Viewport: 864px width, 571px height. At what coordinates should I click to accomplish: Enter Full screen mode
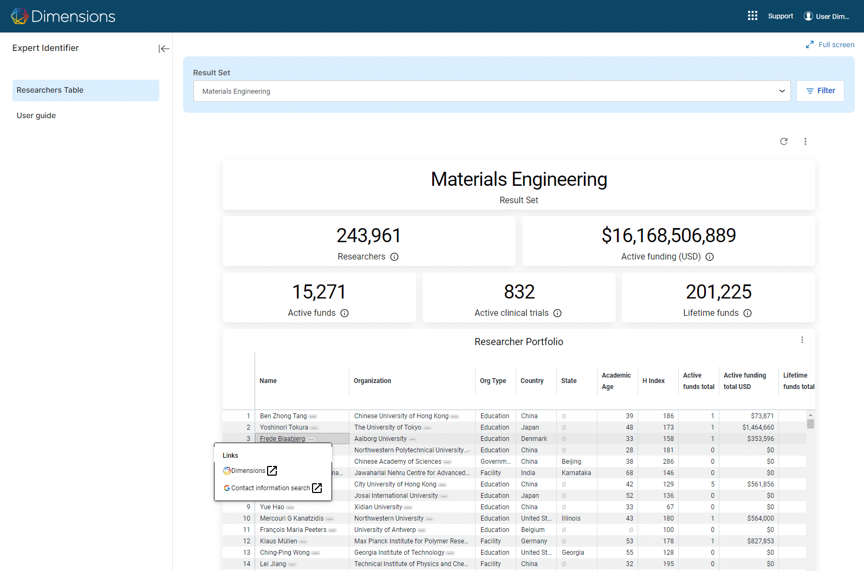[x=830, y=45]
